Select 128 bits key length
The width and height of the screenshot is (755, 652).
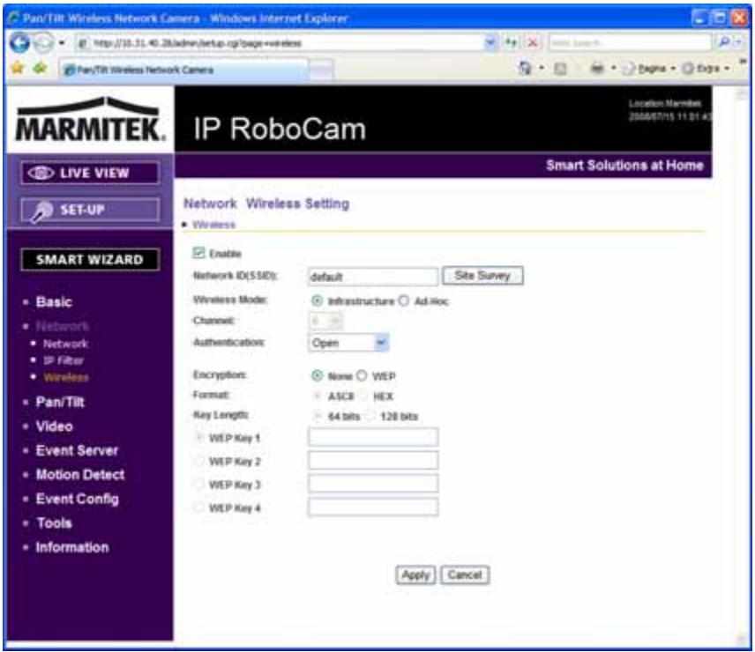(x=370, y=416)
